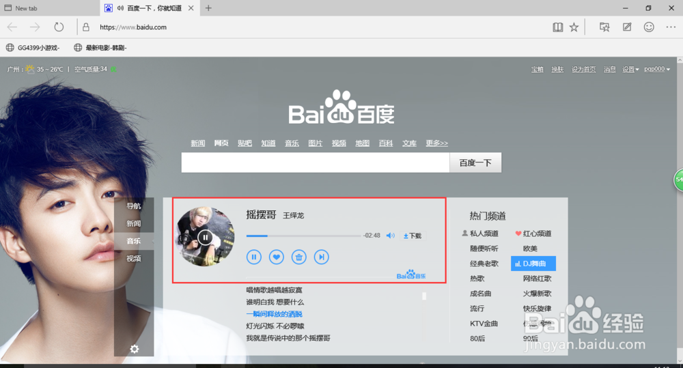
Task: Click 换肤 link at top right
Action: 557,69
